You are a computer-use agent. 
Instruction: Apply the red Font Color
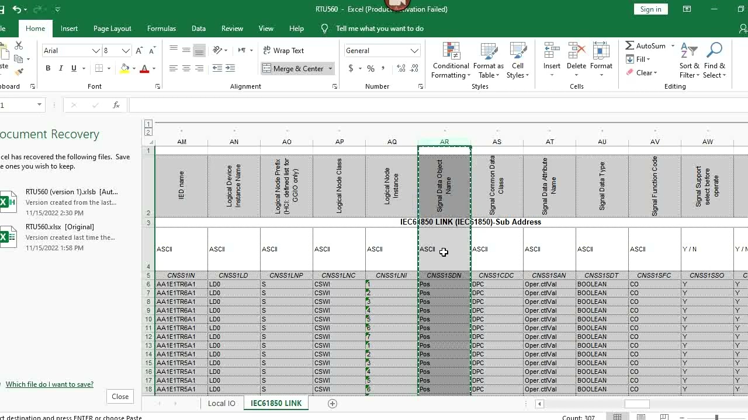(144, 68)
